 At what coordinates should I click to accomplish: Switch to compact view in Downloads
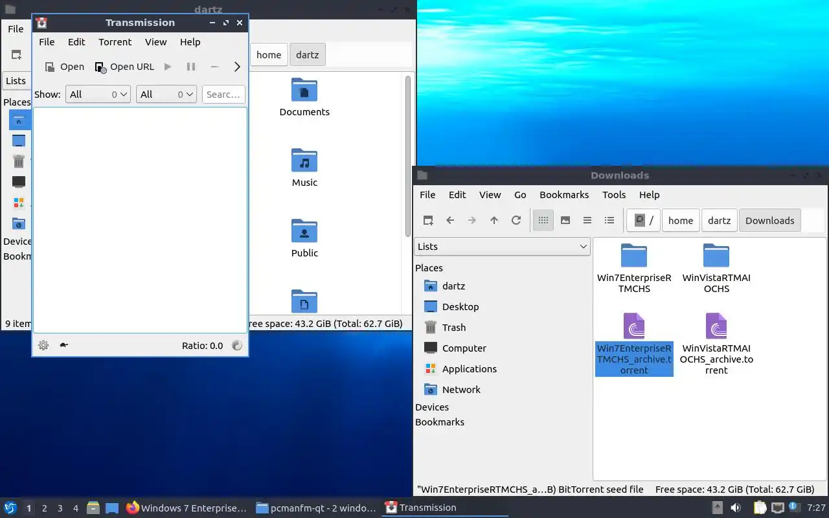(587, 221)
